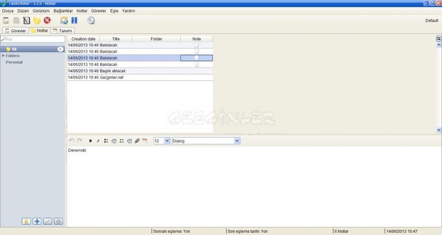Toggle the Note checkbox in the selected third row
The width and height of the screenshot is (442, 235).
coord(196,58)
